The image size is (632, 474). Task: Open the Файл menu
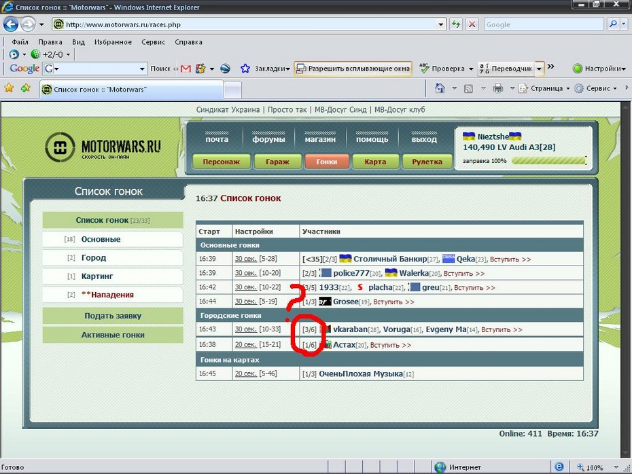[20, 42]
